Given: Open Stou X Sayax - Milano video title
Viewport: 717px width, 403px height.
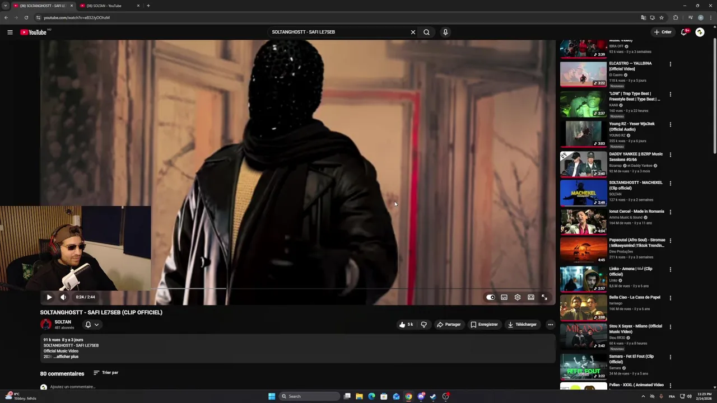Looking at the screenshot, I should [636, 329].
